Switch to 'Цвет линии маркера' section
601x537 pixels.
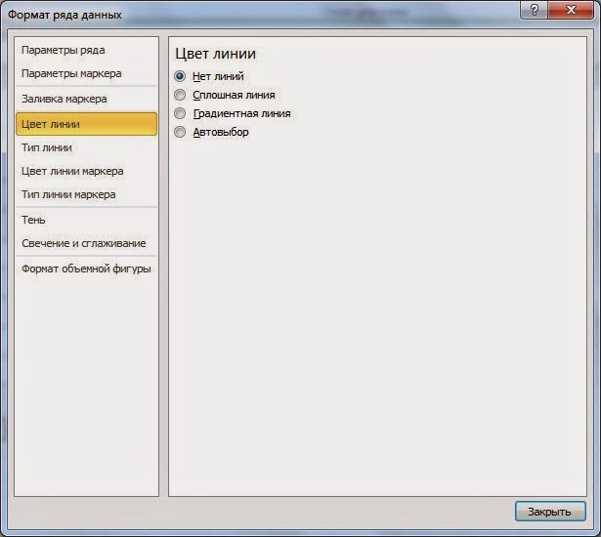click(x=87, y=171)
